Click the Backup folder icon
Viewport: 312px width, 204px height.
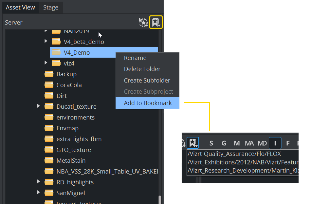click(49, 74)
